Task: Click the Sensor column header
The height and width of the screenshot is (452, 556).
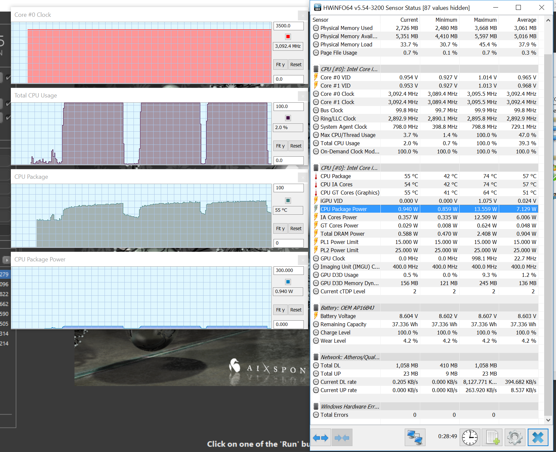Action: coord(346,20)
